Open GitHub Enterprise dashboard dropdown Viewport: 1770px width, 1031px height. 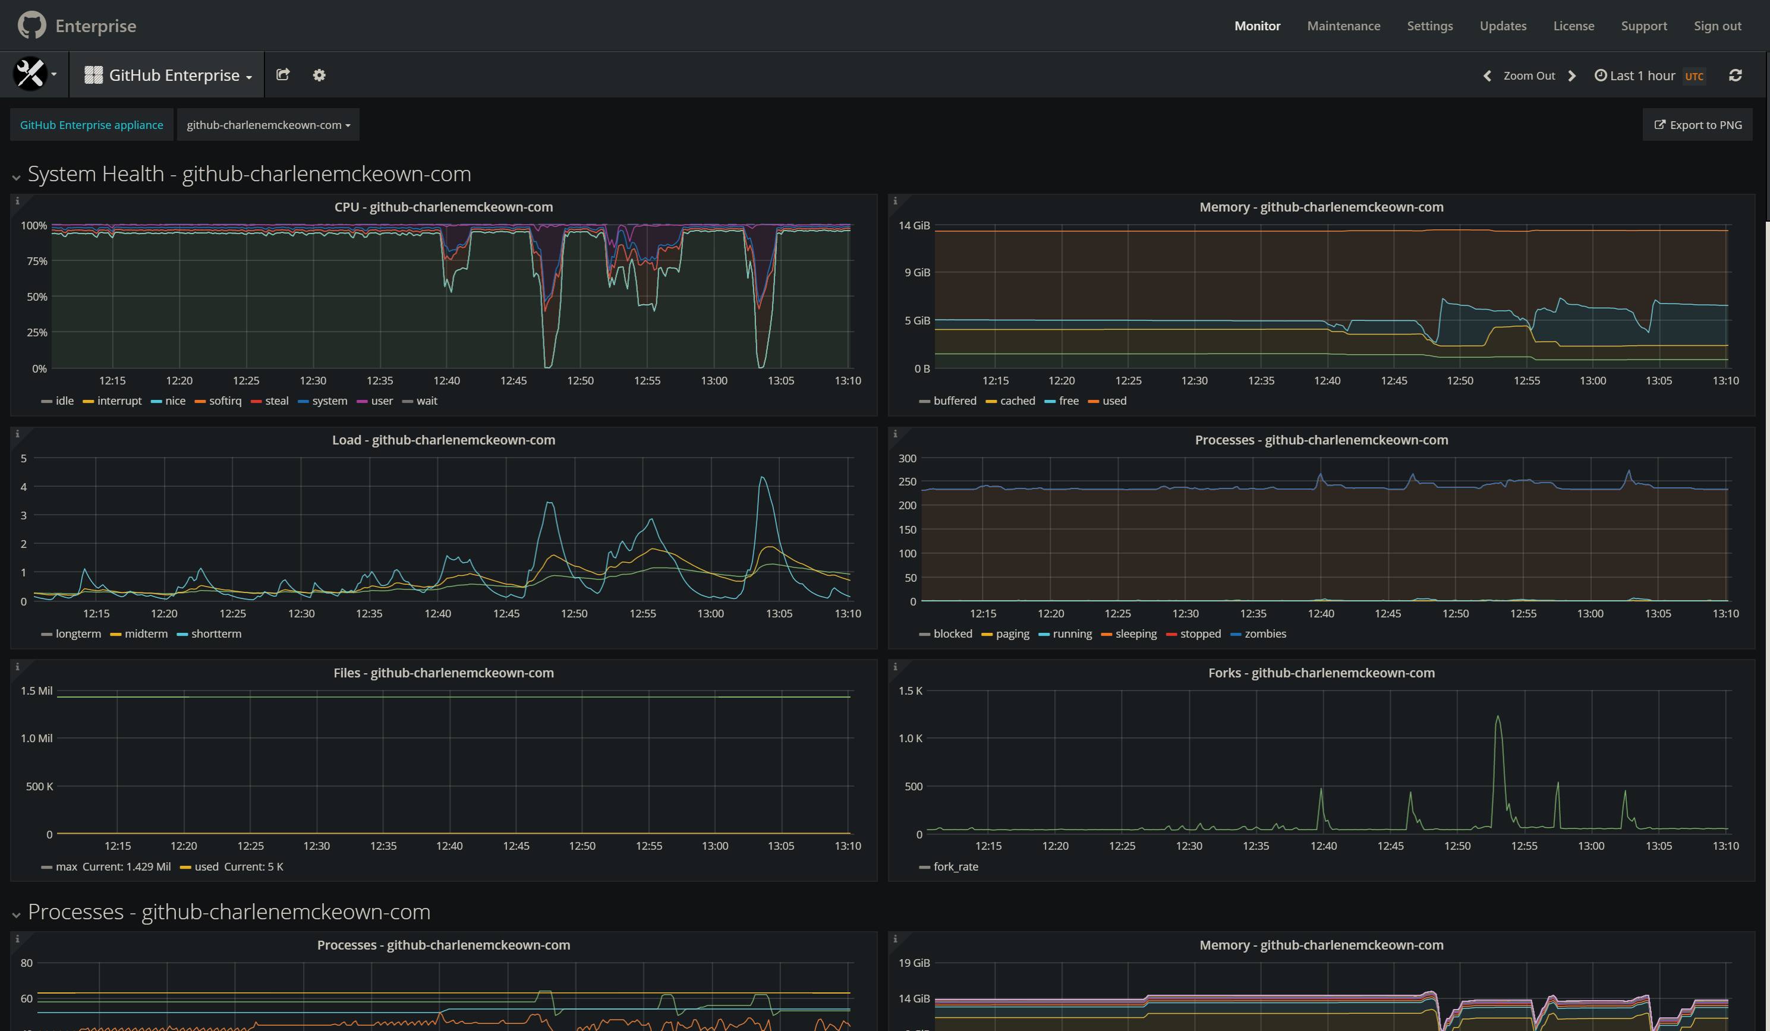167,75
